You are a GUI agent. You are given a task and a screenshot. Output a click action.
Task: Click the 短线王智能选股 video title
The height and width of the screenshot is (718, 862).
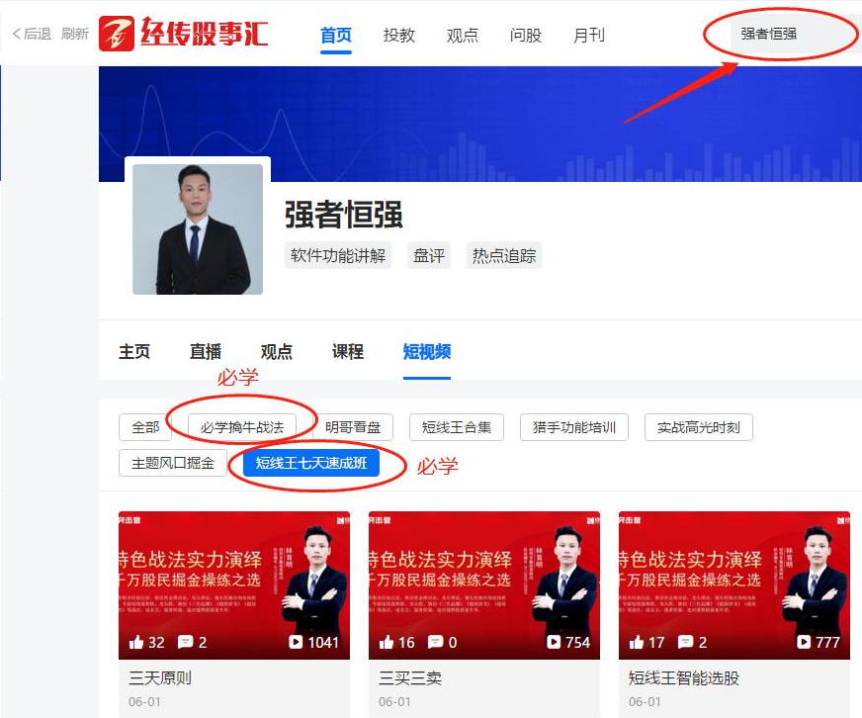(684, 677)
